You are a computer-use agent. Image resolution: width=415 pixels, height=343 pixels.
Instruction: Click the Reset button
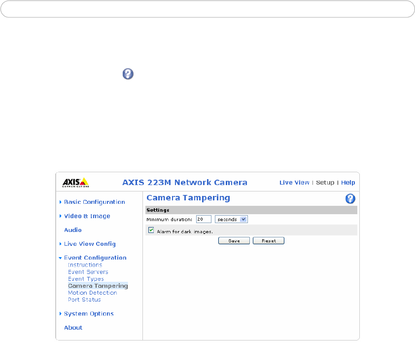(x=269, y=241)
